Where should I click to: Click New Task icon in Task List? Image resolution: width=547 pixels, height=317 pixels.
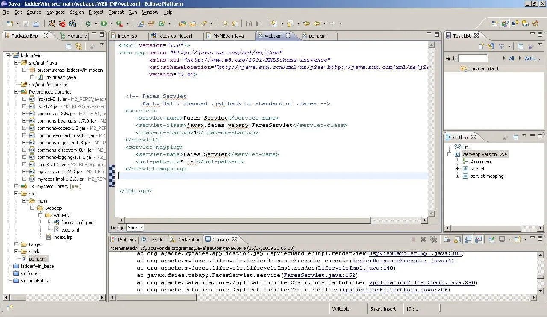[481, 47]
